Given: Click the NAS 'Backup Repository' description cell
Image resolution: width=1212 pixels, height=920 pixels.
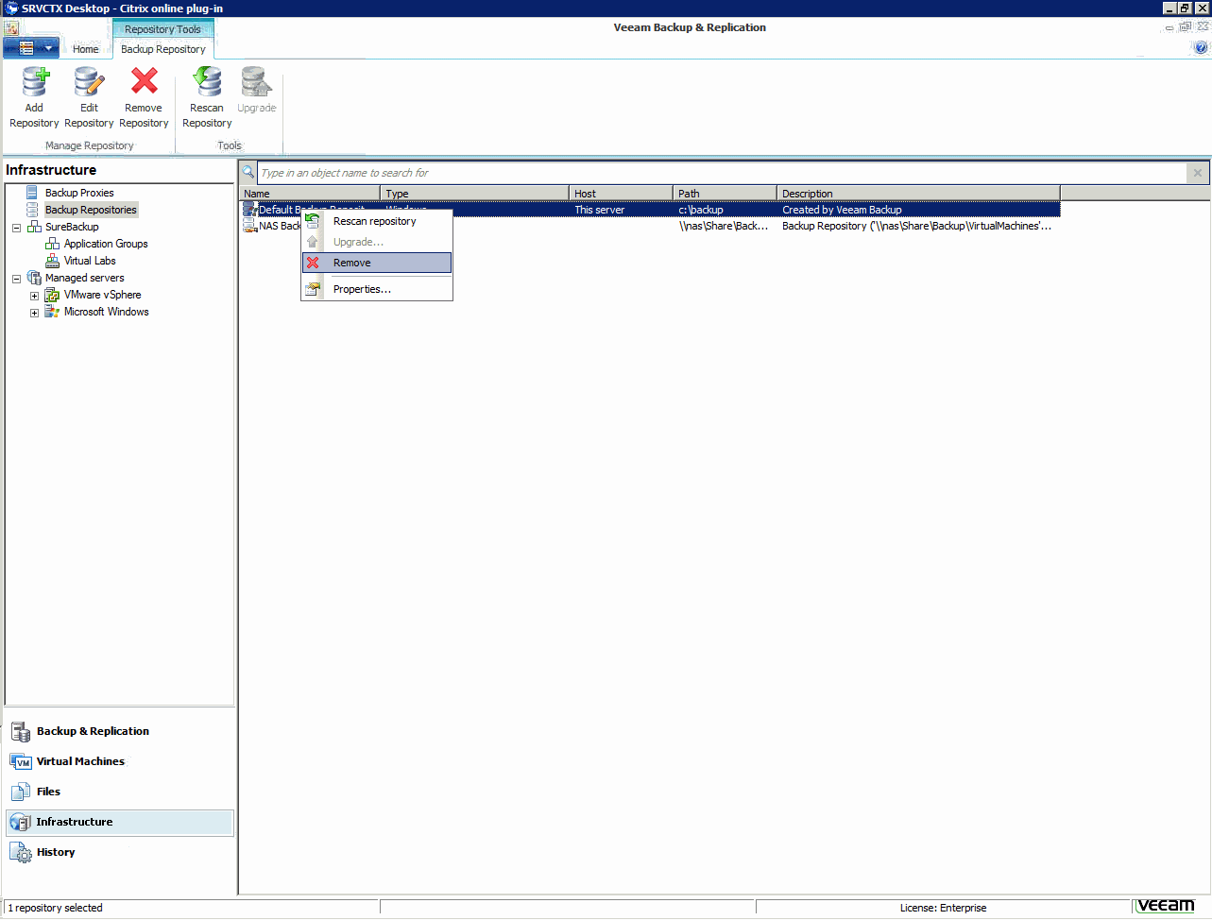Looking at the screenshot, I should [916, 226].
